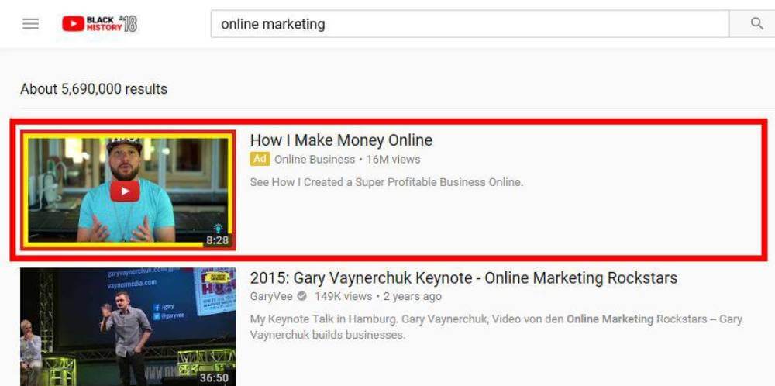775x386 pixels.
Task: Click the search magnifier button
Action: pos(756,24)
